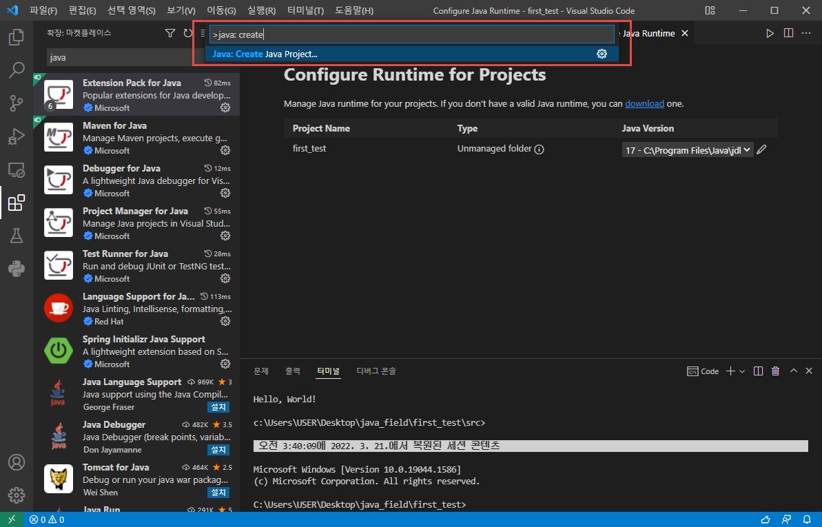
Task: Open the 파일(F) menu
Action: coord(43,10)
